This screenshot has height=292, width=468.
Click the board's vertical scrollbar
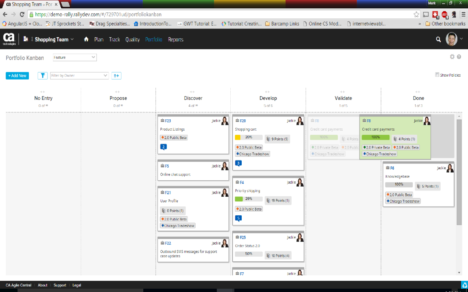click(459, 172)
